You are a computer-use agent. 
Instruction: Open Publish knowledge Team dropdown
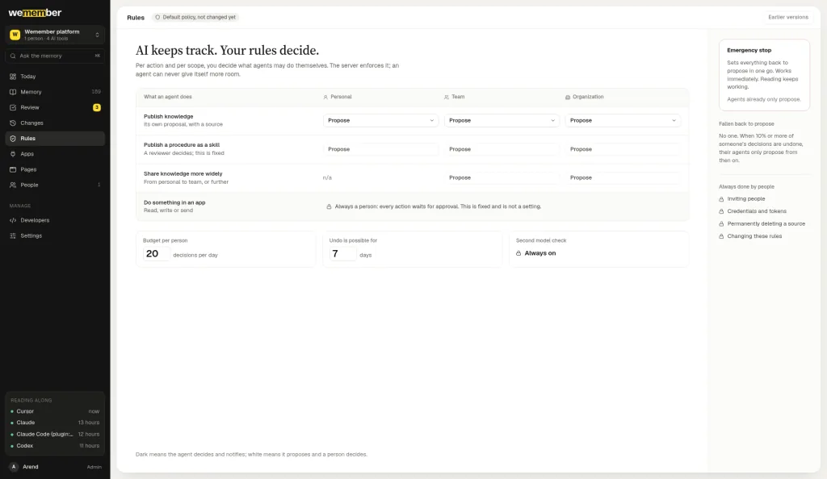coord(501,120)
